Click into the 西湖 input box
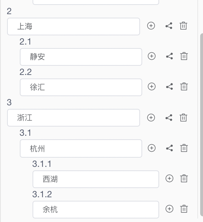The image size is (203, 222). point(96,179)
